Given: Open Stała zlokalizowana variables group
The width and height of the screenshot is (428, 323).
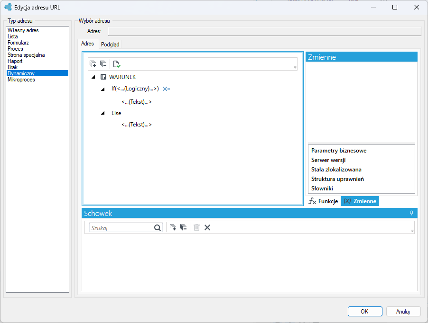Looking at the screenshot, I should [x=336, y=170].
